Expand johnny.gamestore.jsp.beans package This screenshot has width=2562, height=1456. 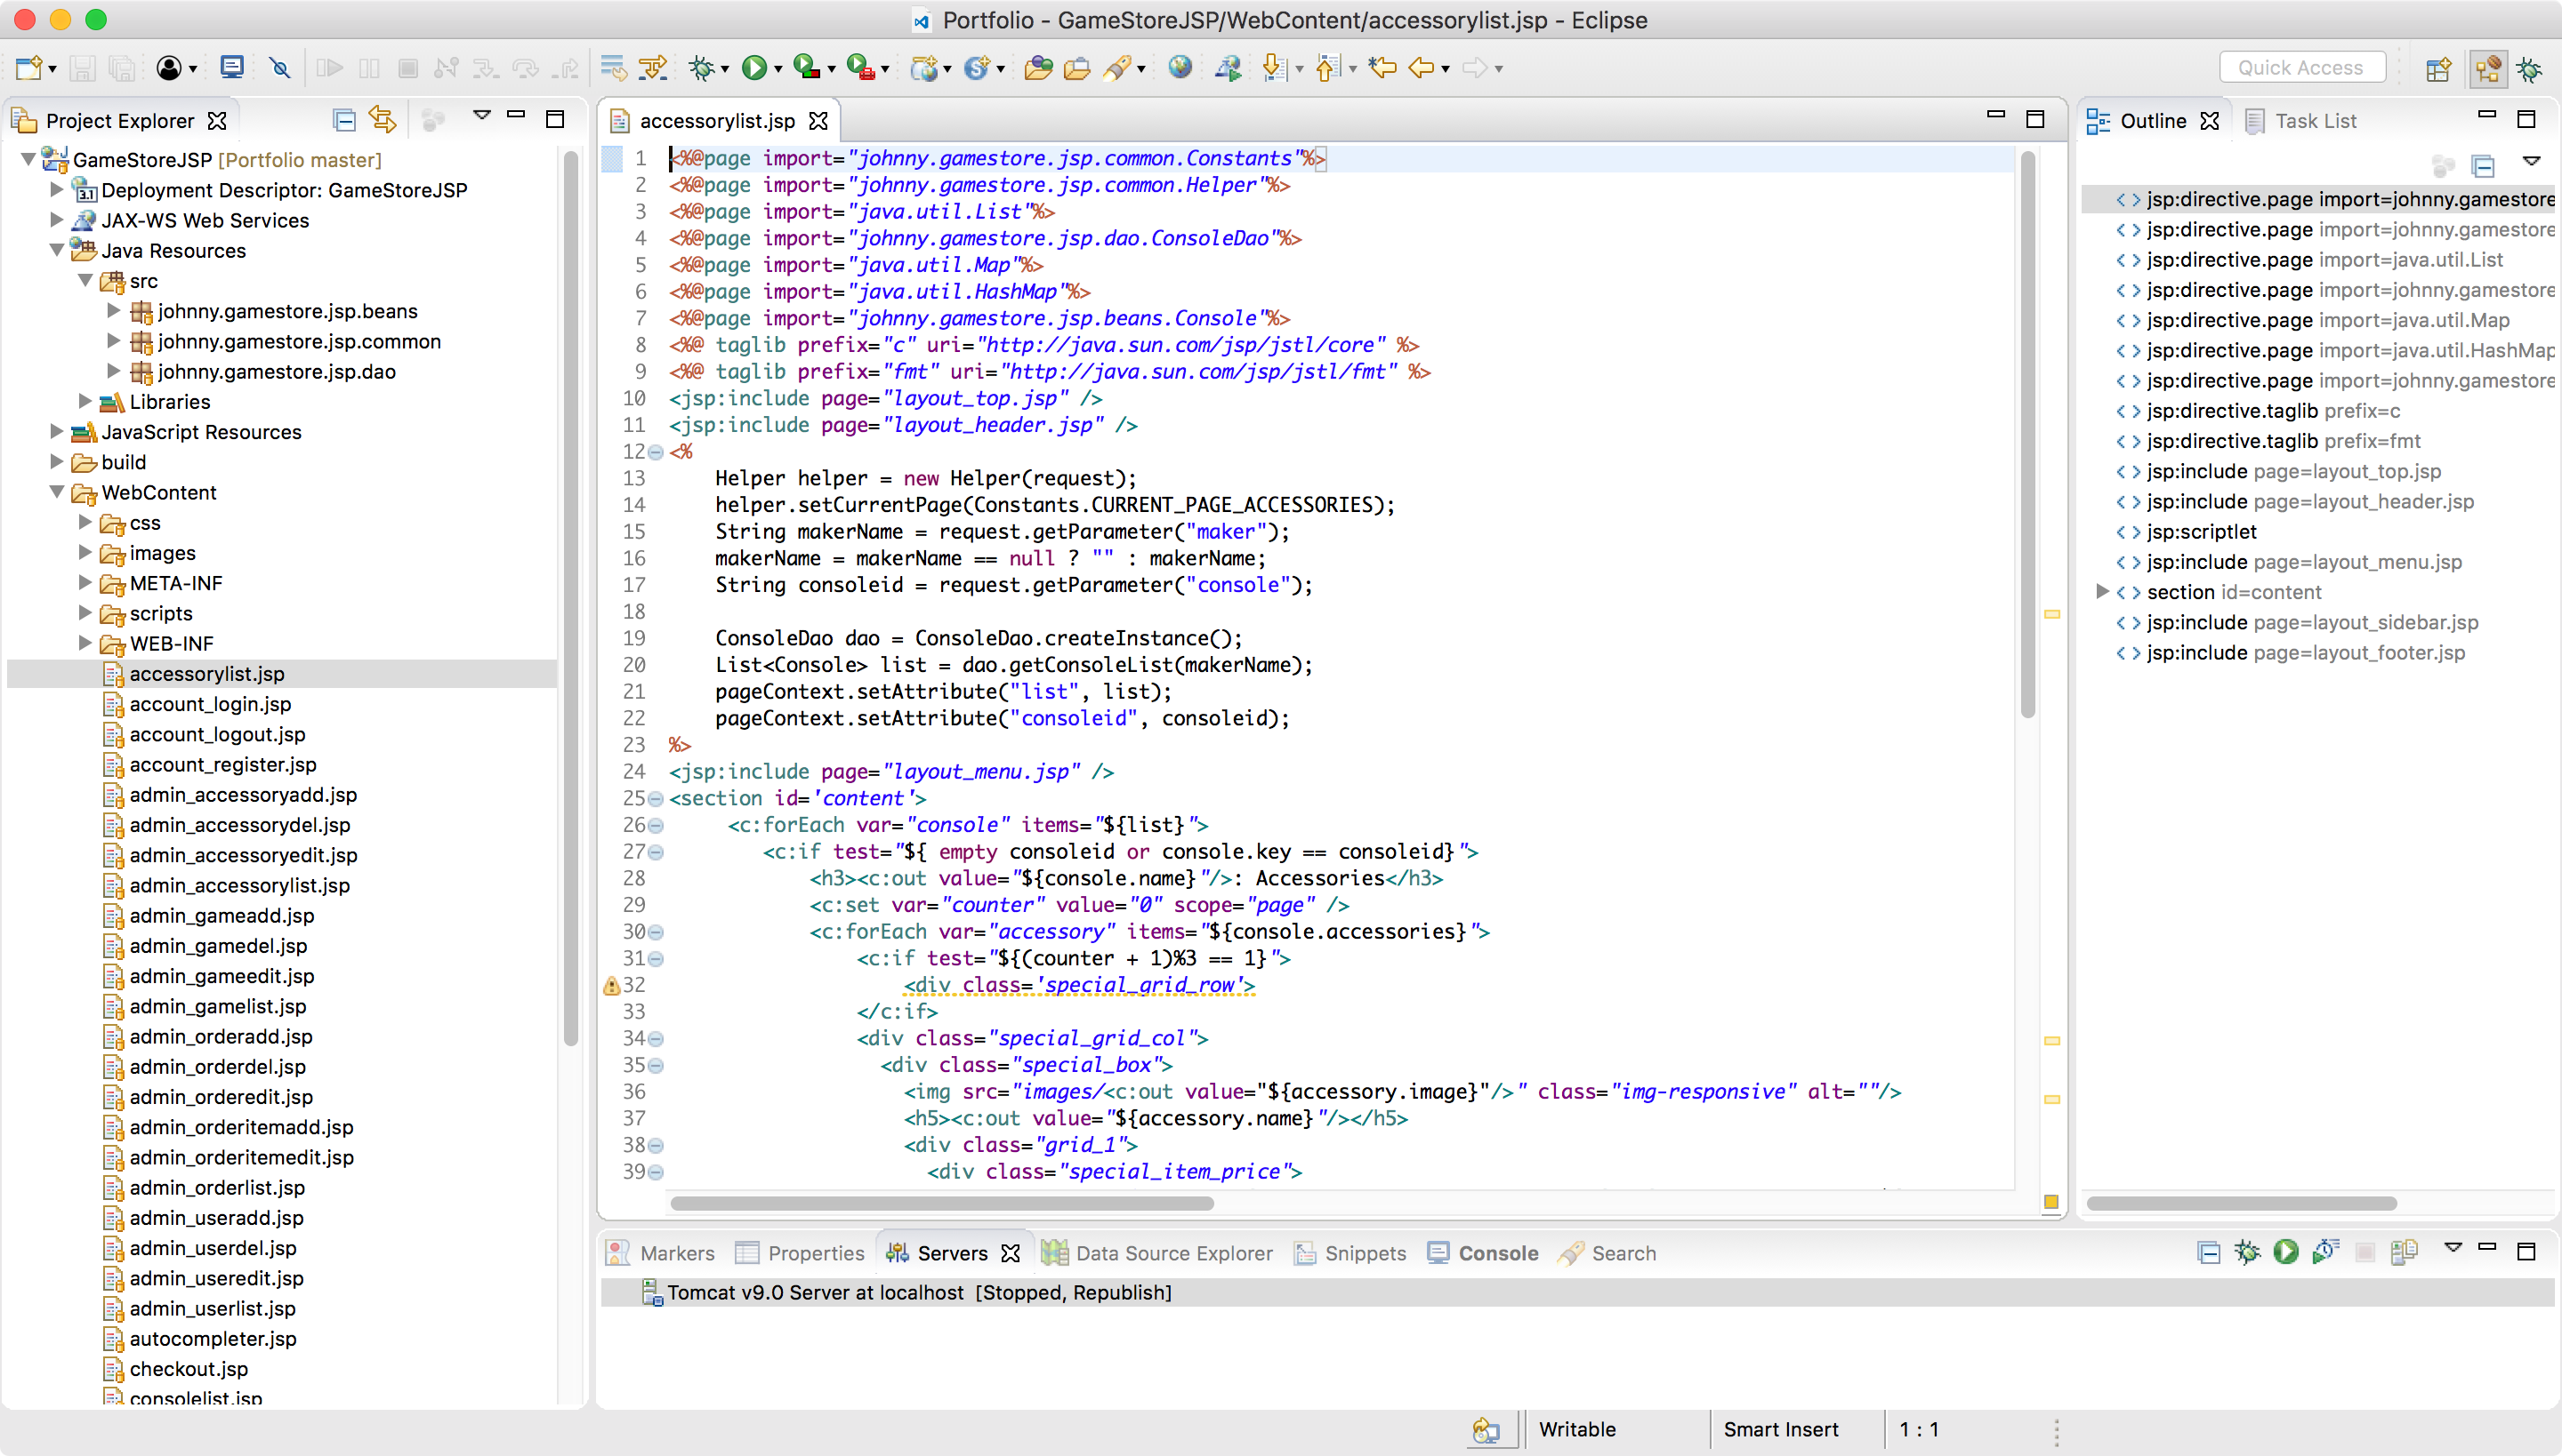point(113,310)
